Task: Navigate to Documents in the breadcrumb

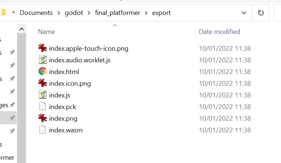Action: point(36,13)
